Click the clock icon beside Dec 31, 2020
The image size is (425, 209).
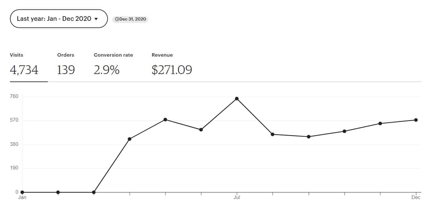point(117,19)
